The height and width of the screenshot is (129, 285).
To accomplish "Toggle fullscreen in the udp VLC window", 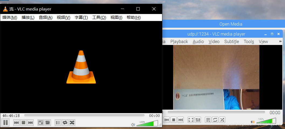I will (191, 120).
